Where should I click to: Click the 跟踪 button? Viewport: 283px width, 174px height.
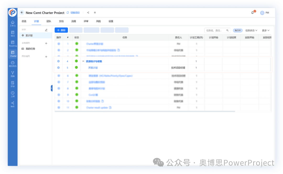coord(61,30)
